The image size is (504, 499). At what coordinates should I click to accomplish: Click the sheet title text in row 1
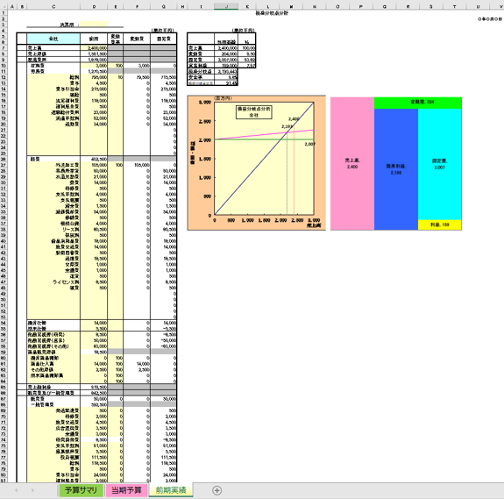coord(272,13)
